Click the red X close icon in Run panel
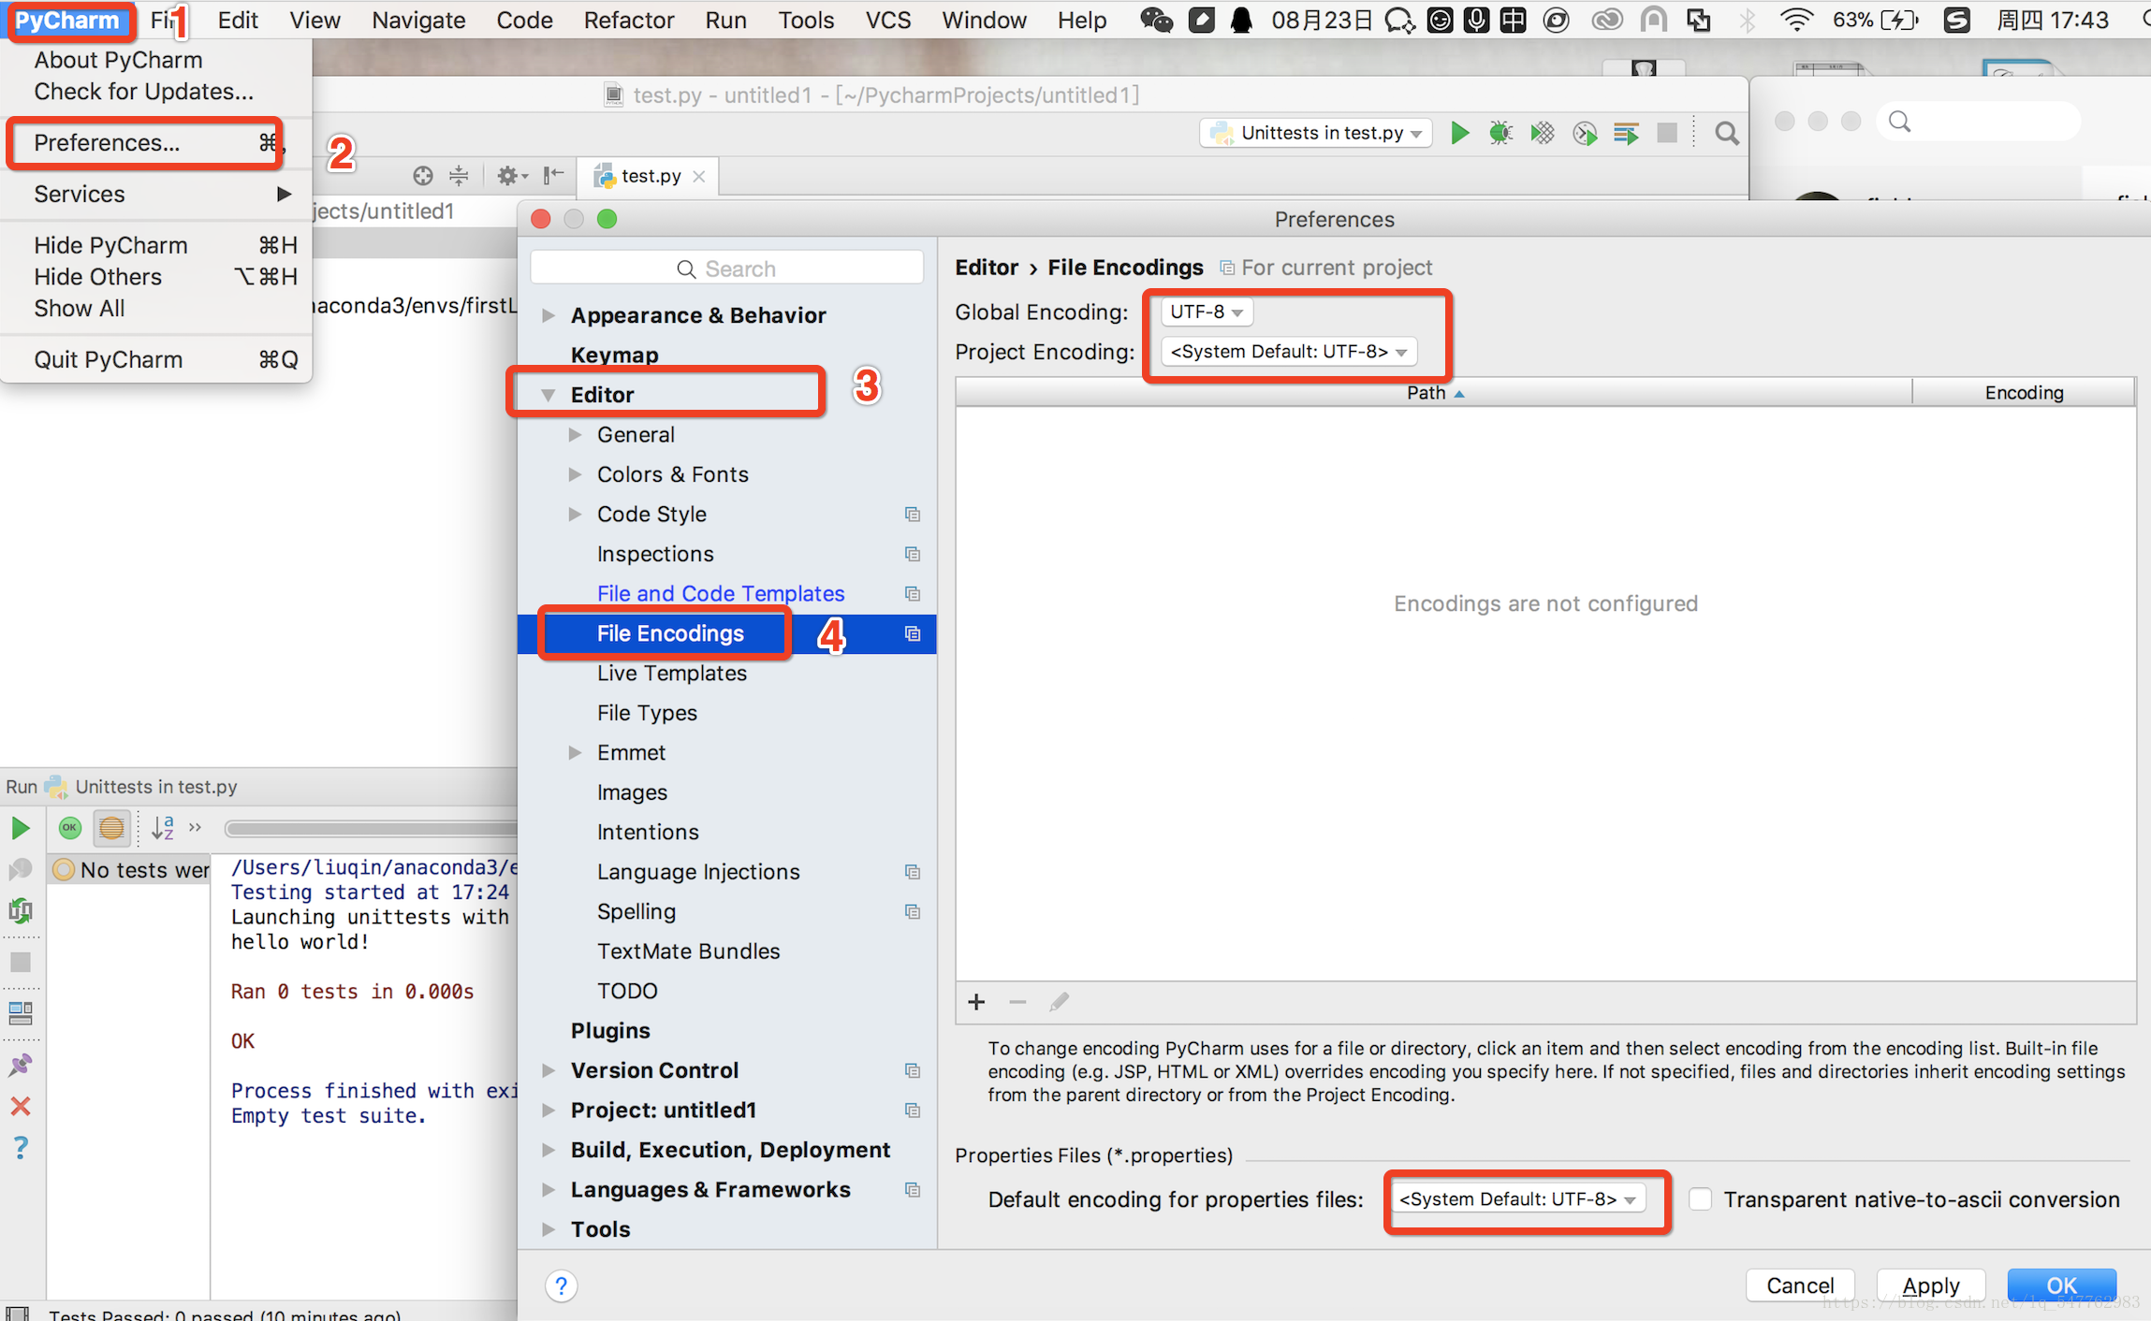Screen dimensions: 2151x1321 [x=21, y=1107]
